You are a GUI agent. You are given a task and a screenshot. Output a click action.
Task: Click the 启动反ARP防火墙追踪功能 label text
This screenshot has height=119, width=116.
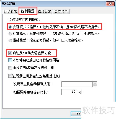click(32, 53)
